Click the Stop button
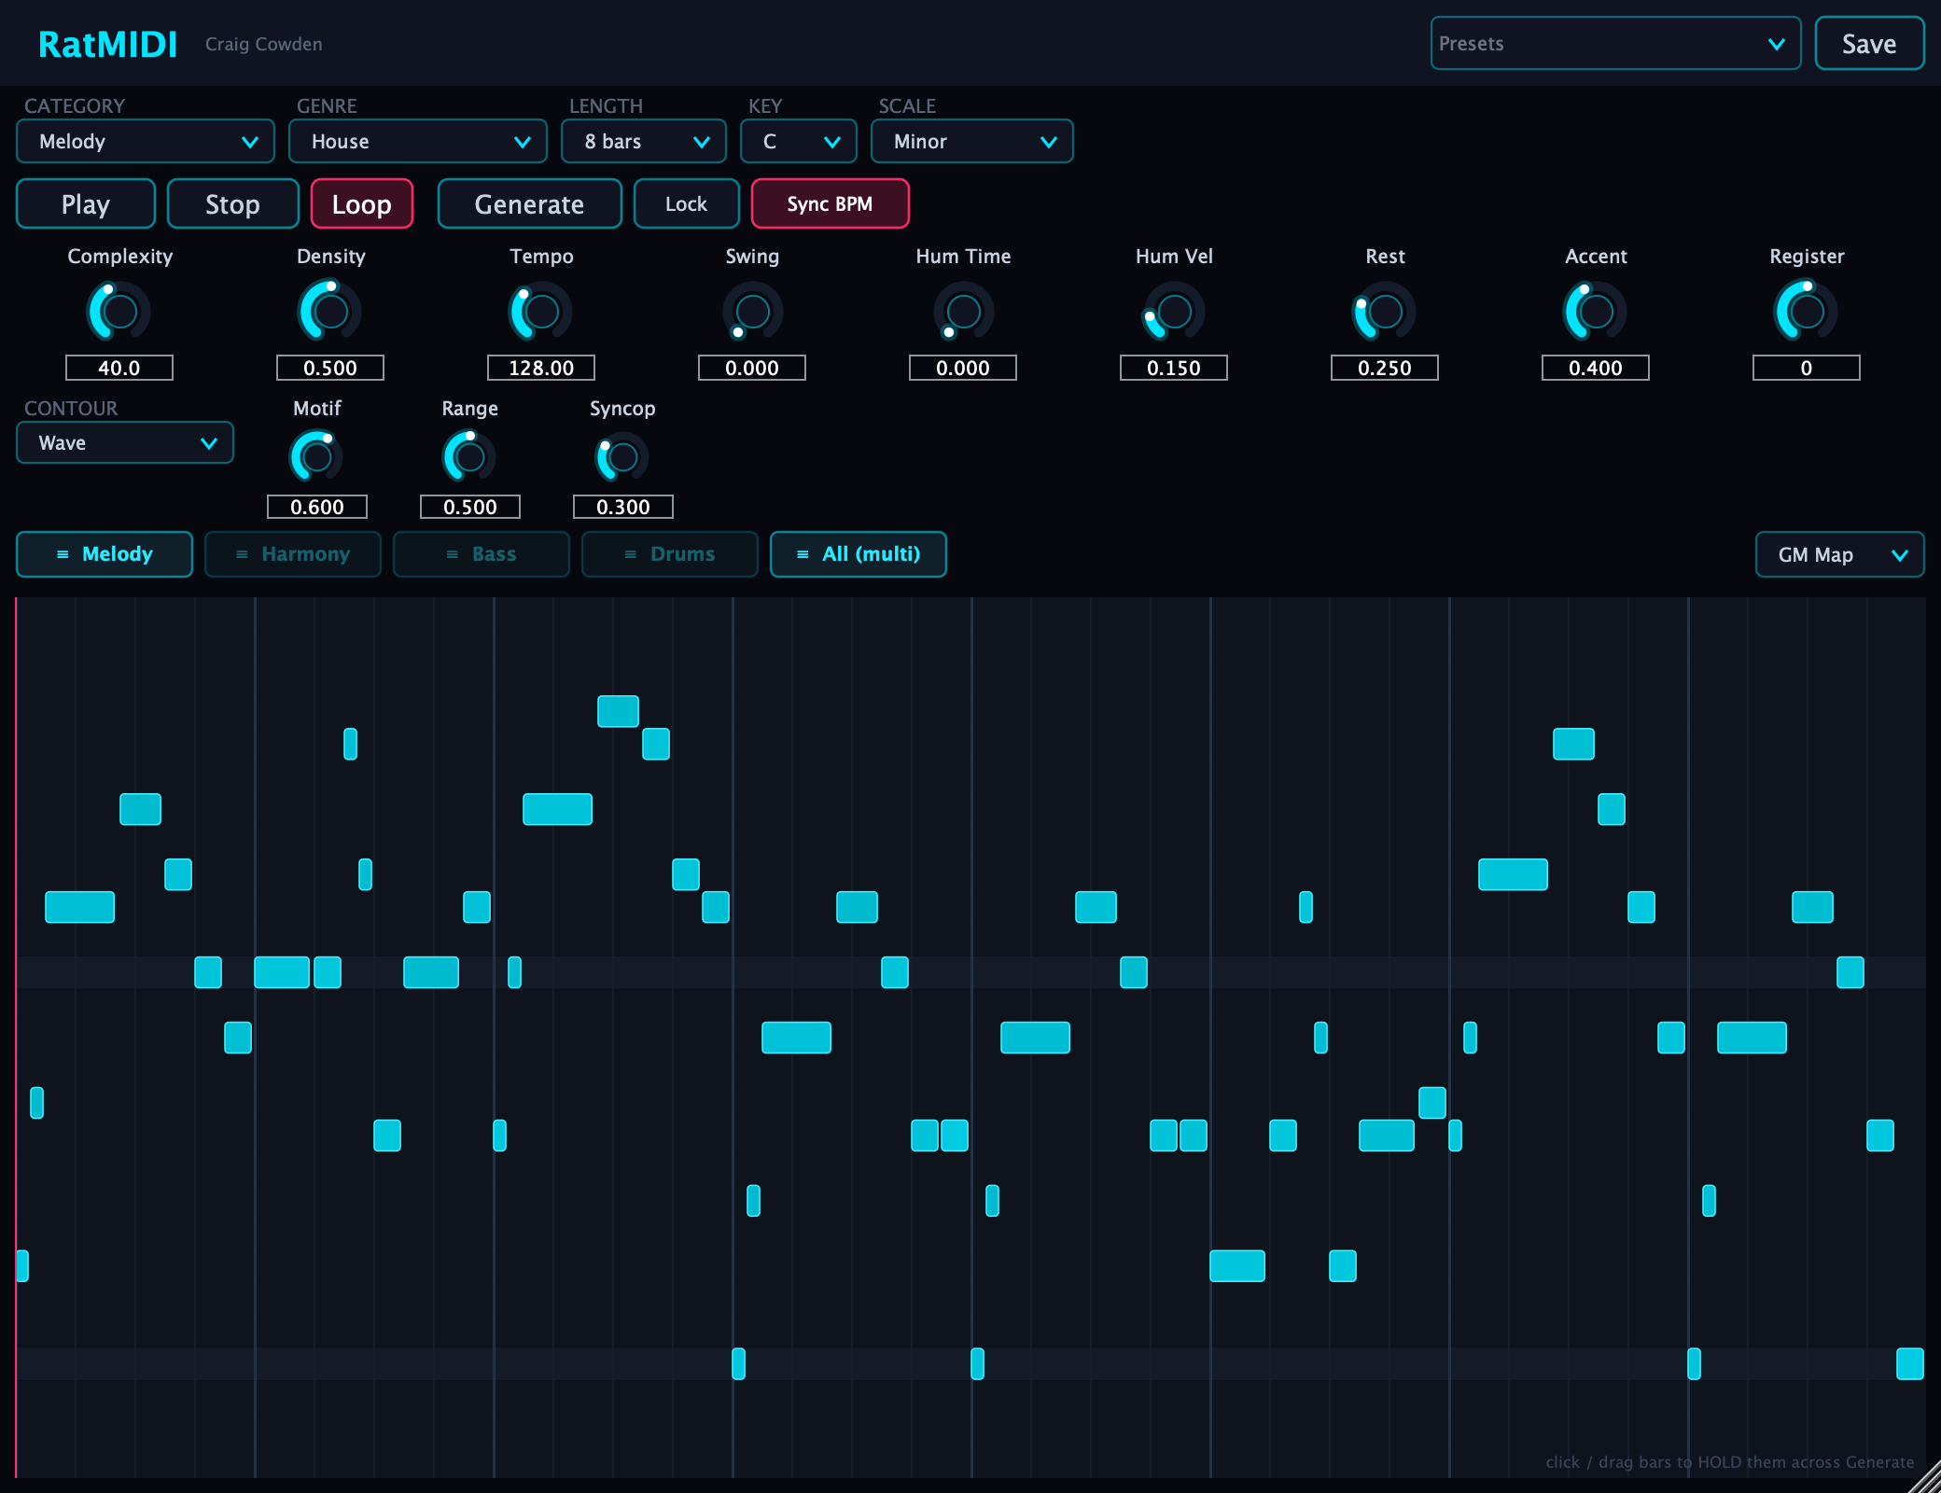This screenshot has width=1941, height=1493. pyautogui.click(x=233, y=203)
